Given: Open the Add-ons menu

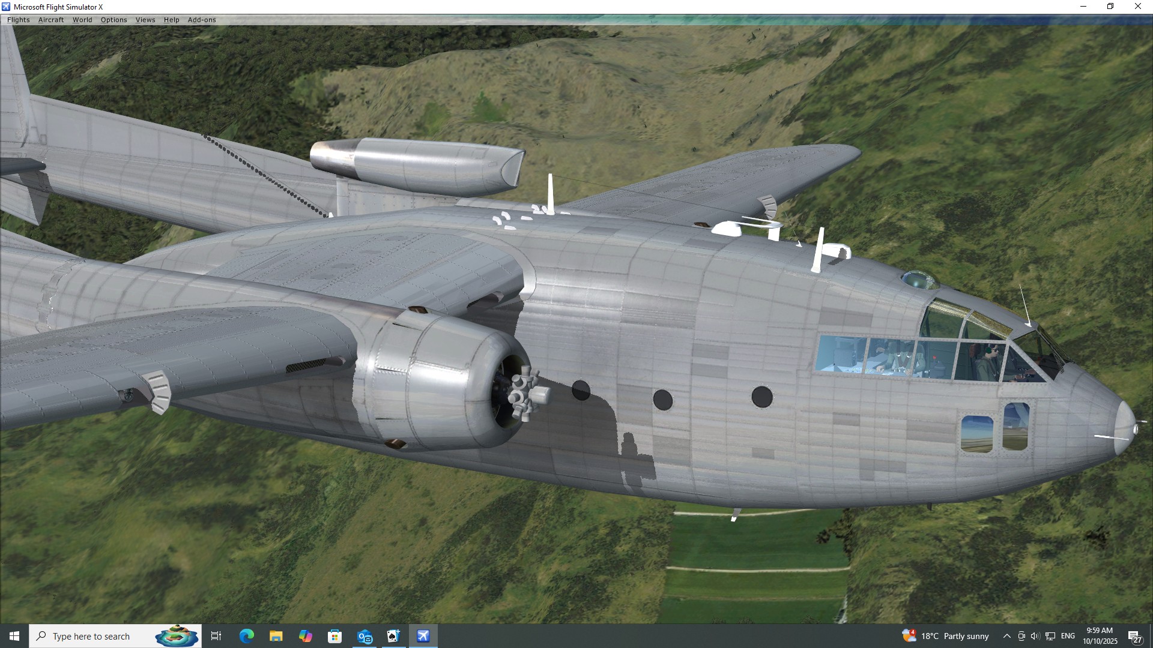Looking at the screenshot, I should pyautogui.click(x=201, y=20).
